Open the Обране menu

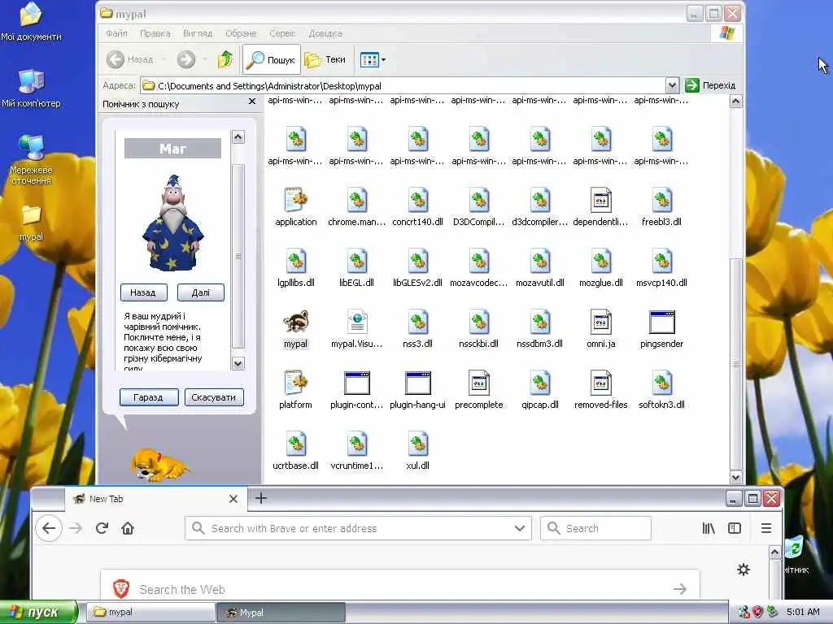(241, 33)
